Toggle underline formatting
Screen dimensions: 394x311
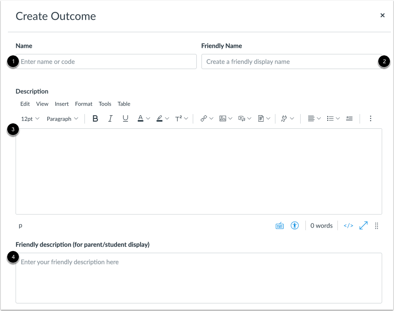click(x=125, y=118)
